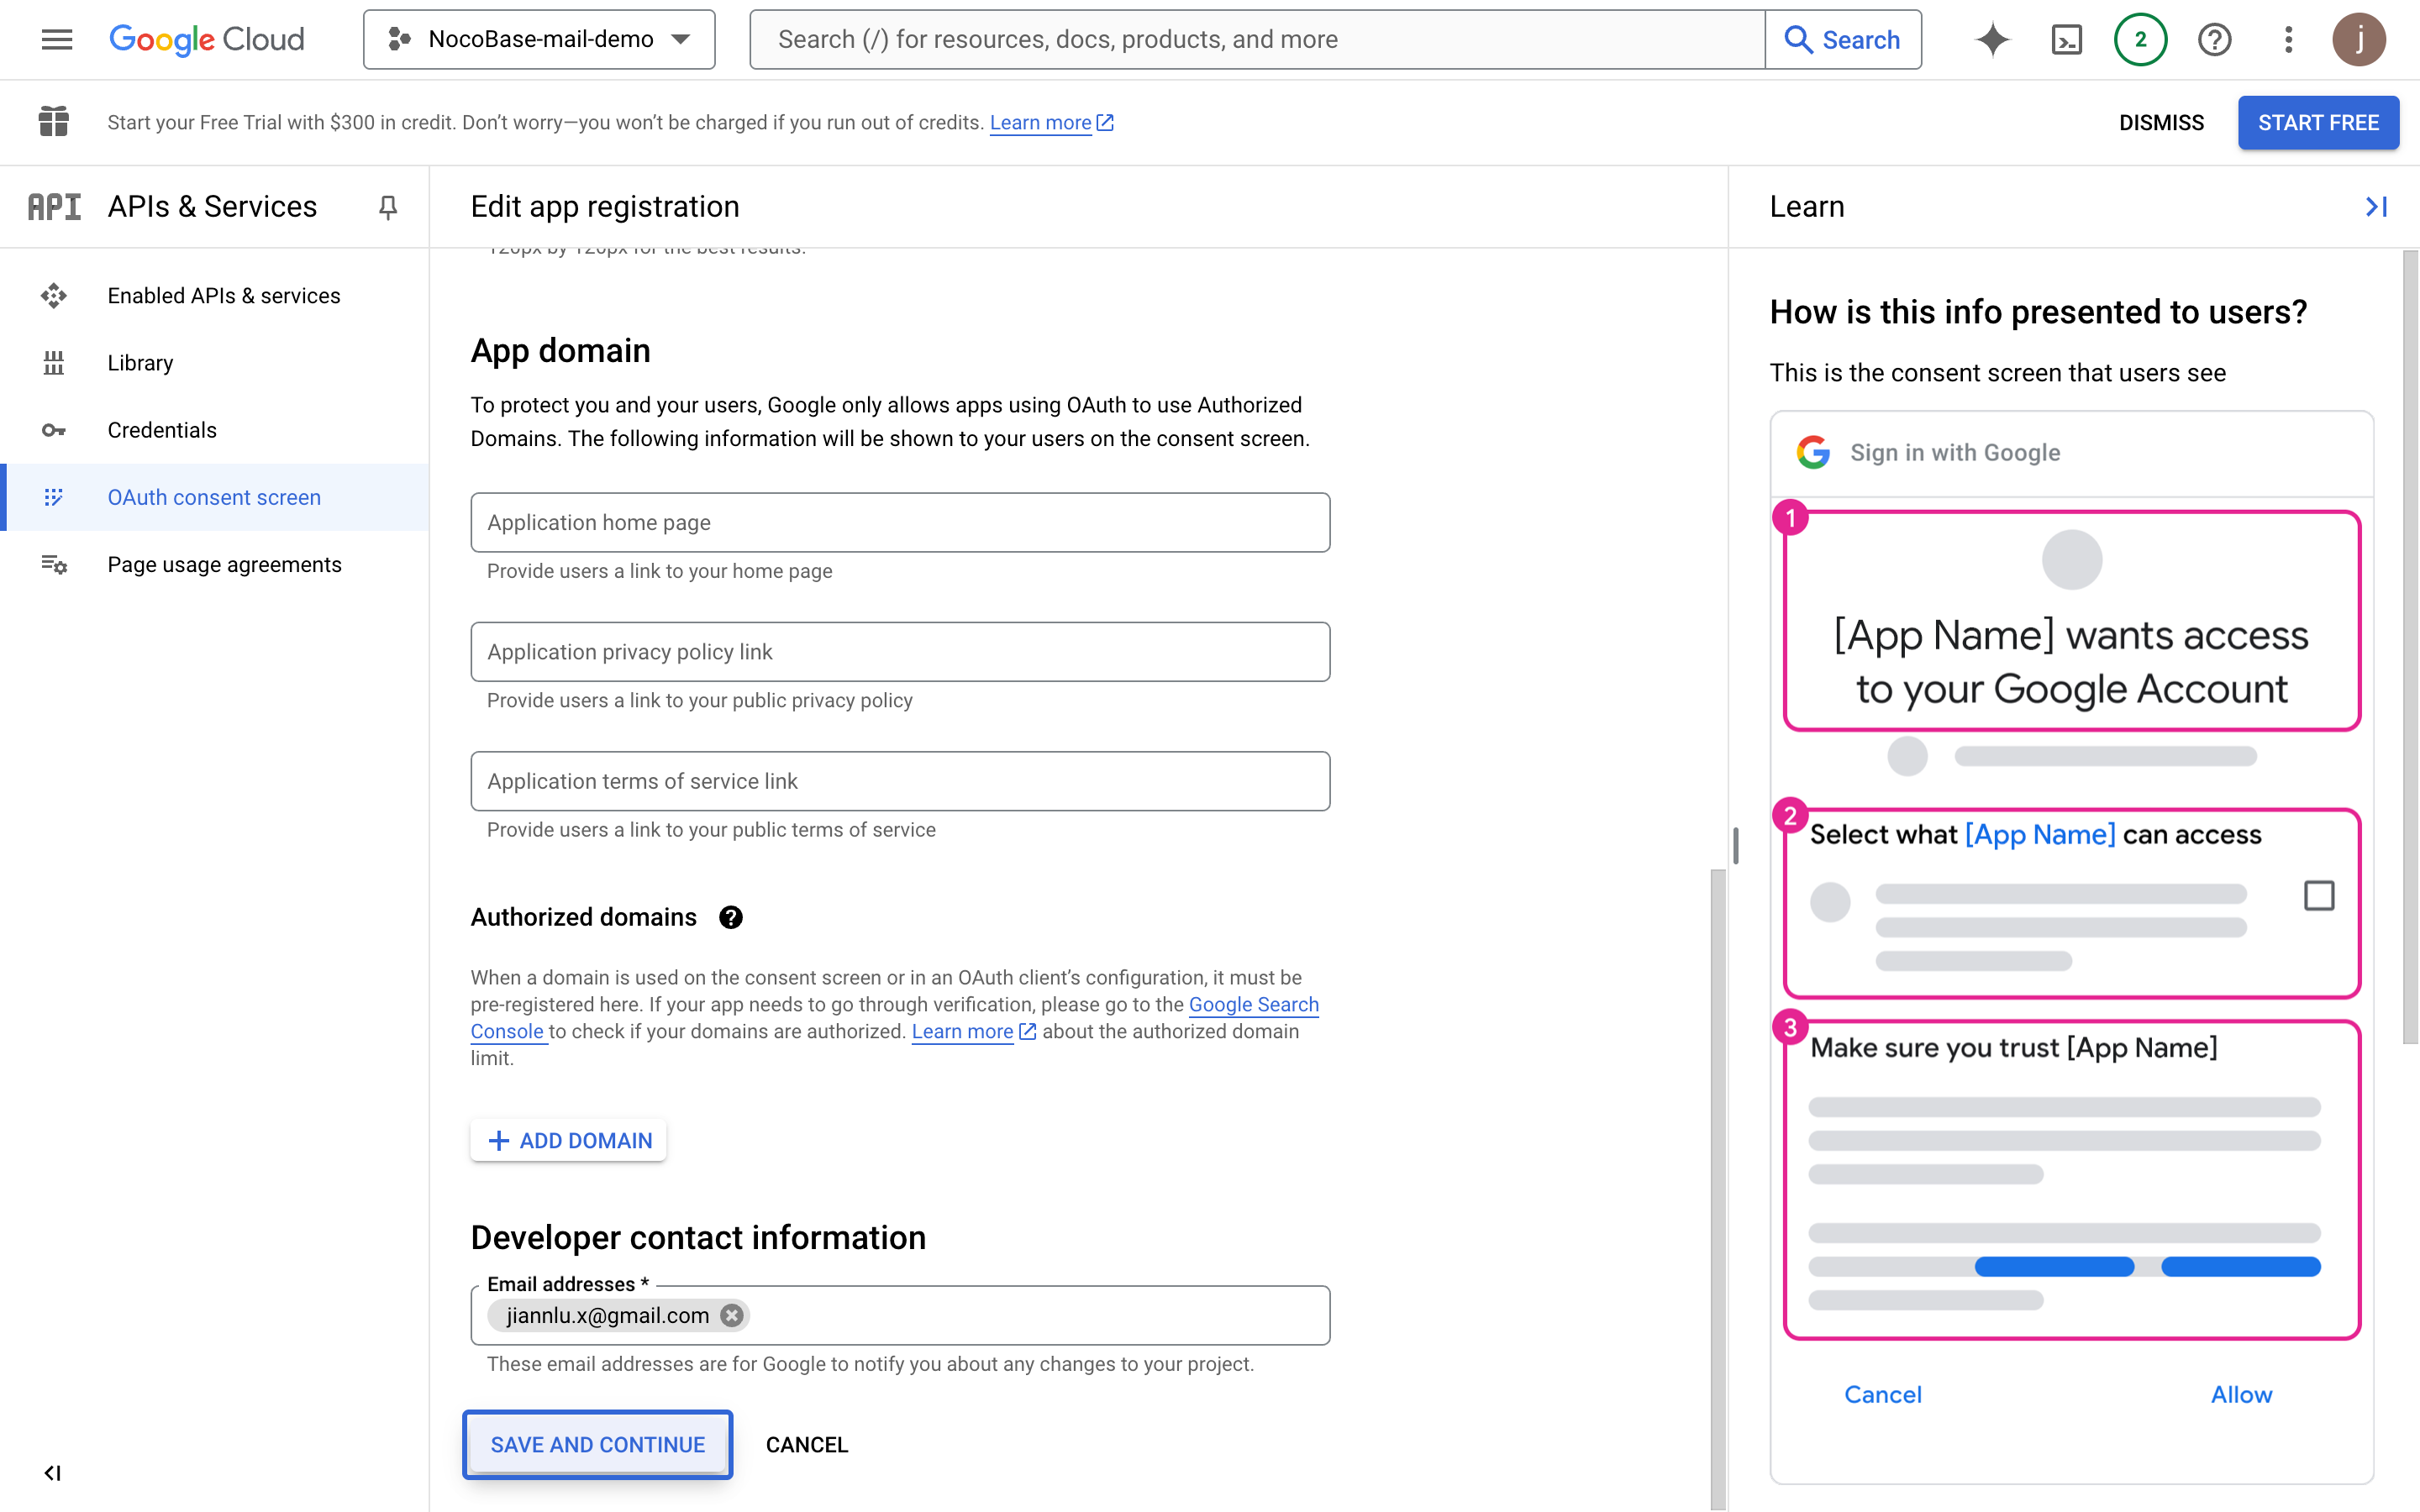Image resolution: width=2420 pixels, height=1512 pixels.
Task: Pin the APIs & Services menu
Action: point(388,207)
